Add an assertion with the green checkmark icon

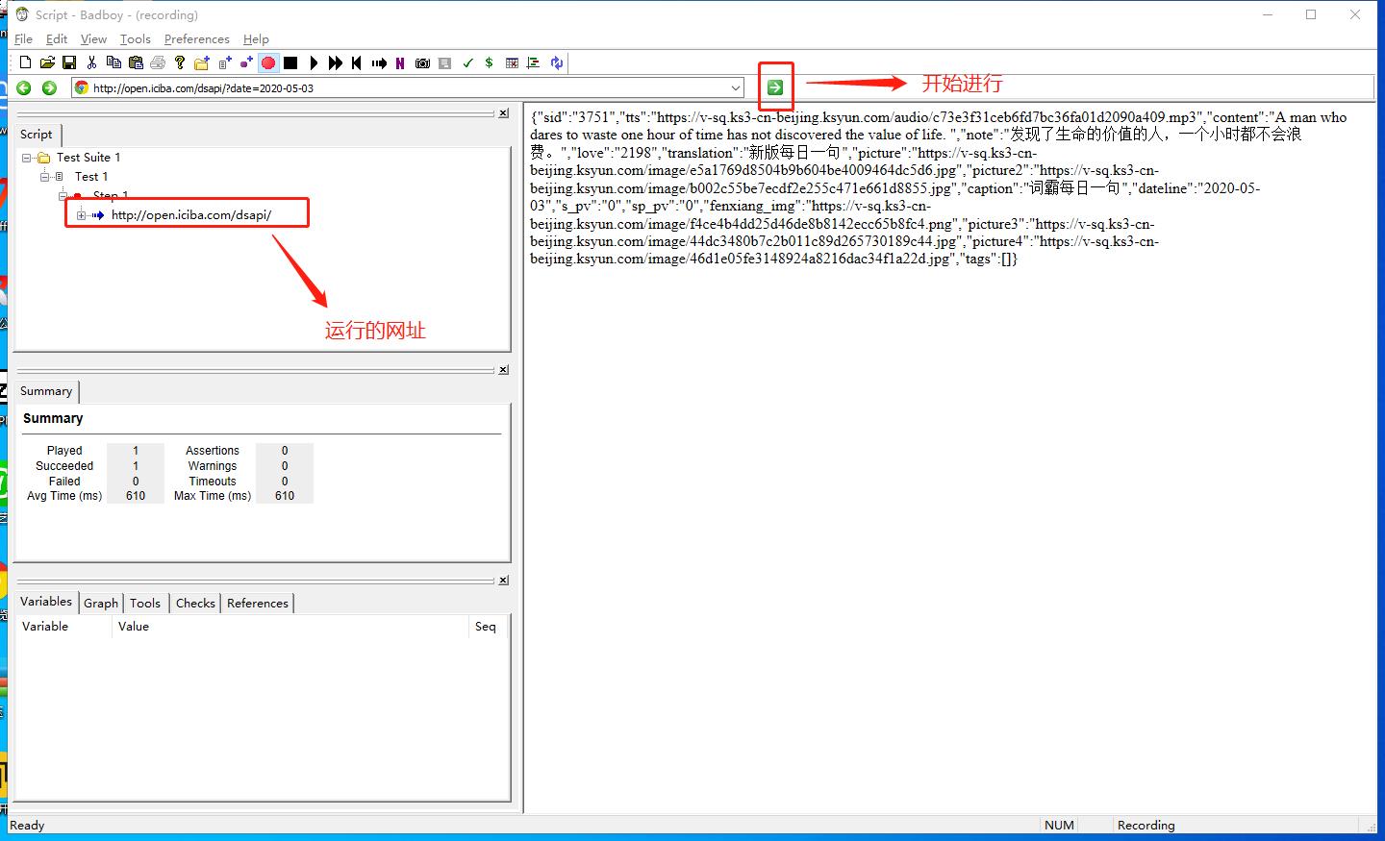pos(467,62)
